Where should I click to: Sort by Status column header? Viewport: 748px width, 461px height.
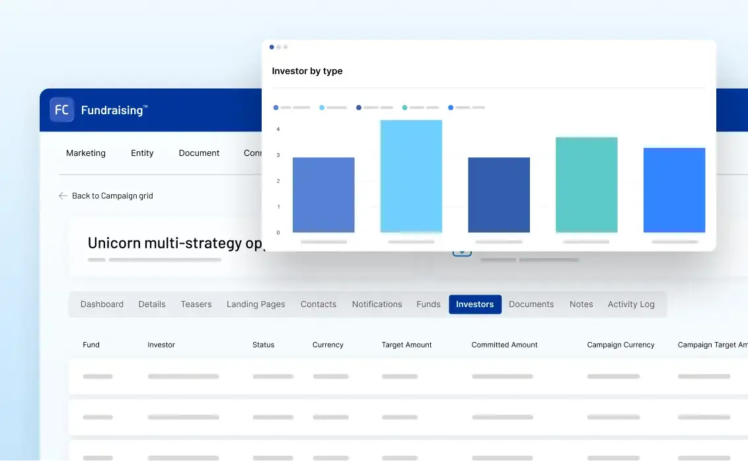pos(263,345)
